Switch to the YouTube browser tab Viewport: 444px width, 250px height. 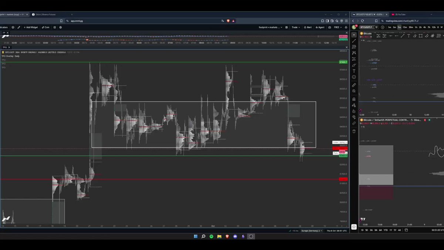pyautogui.click(x=400, y=14)
